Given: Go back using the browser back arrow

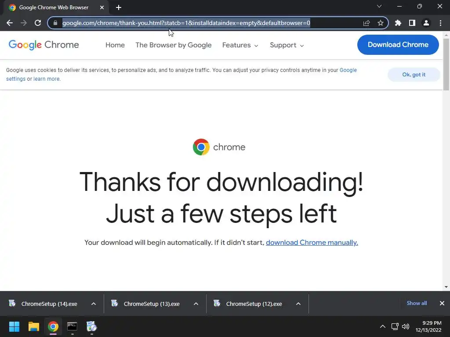Looking at the screenshot, I should click(x=10, y=23).
